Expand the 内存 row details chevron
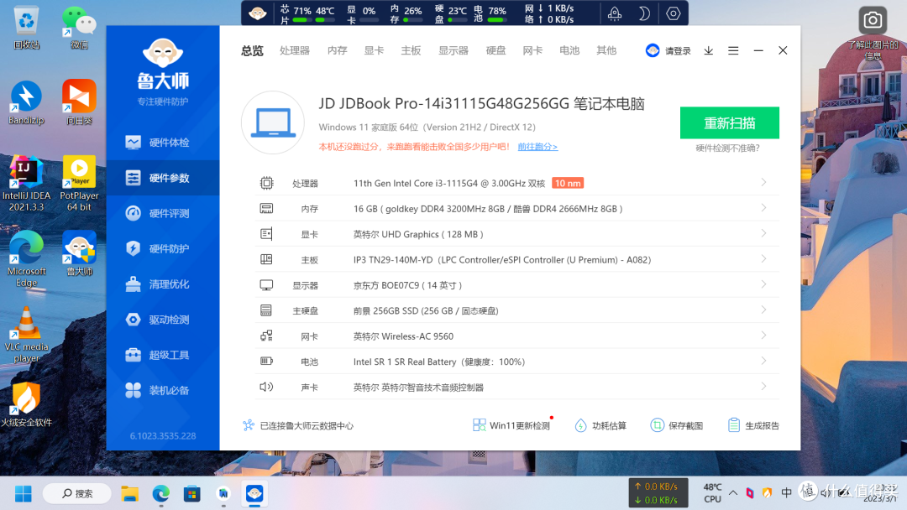The width and height of the screenshot is (907, 510). [x=763, y=208]
